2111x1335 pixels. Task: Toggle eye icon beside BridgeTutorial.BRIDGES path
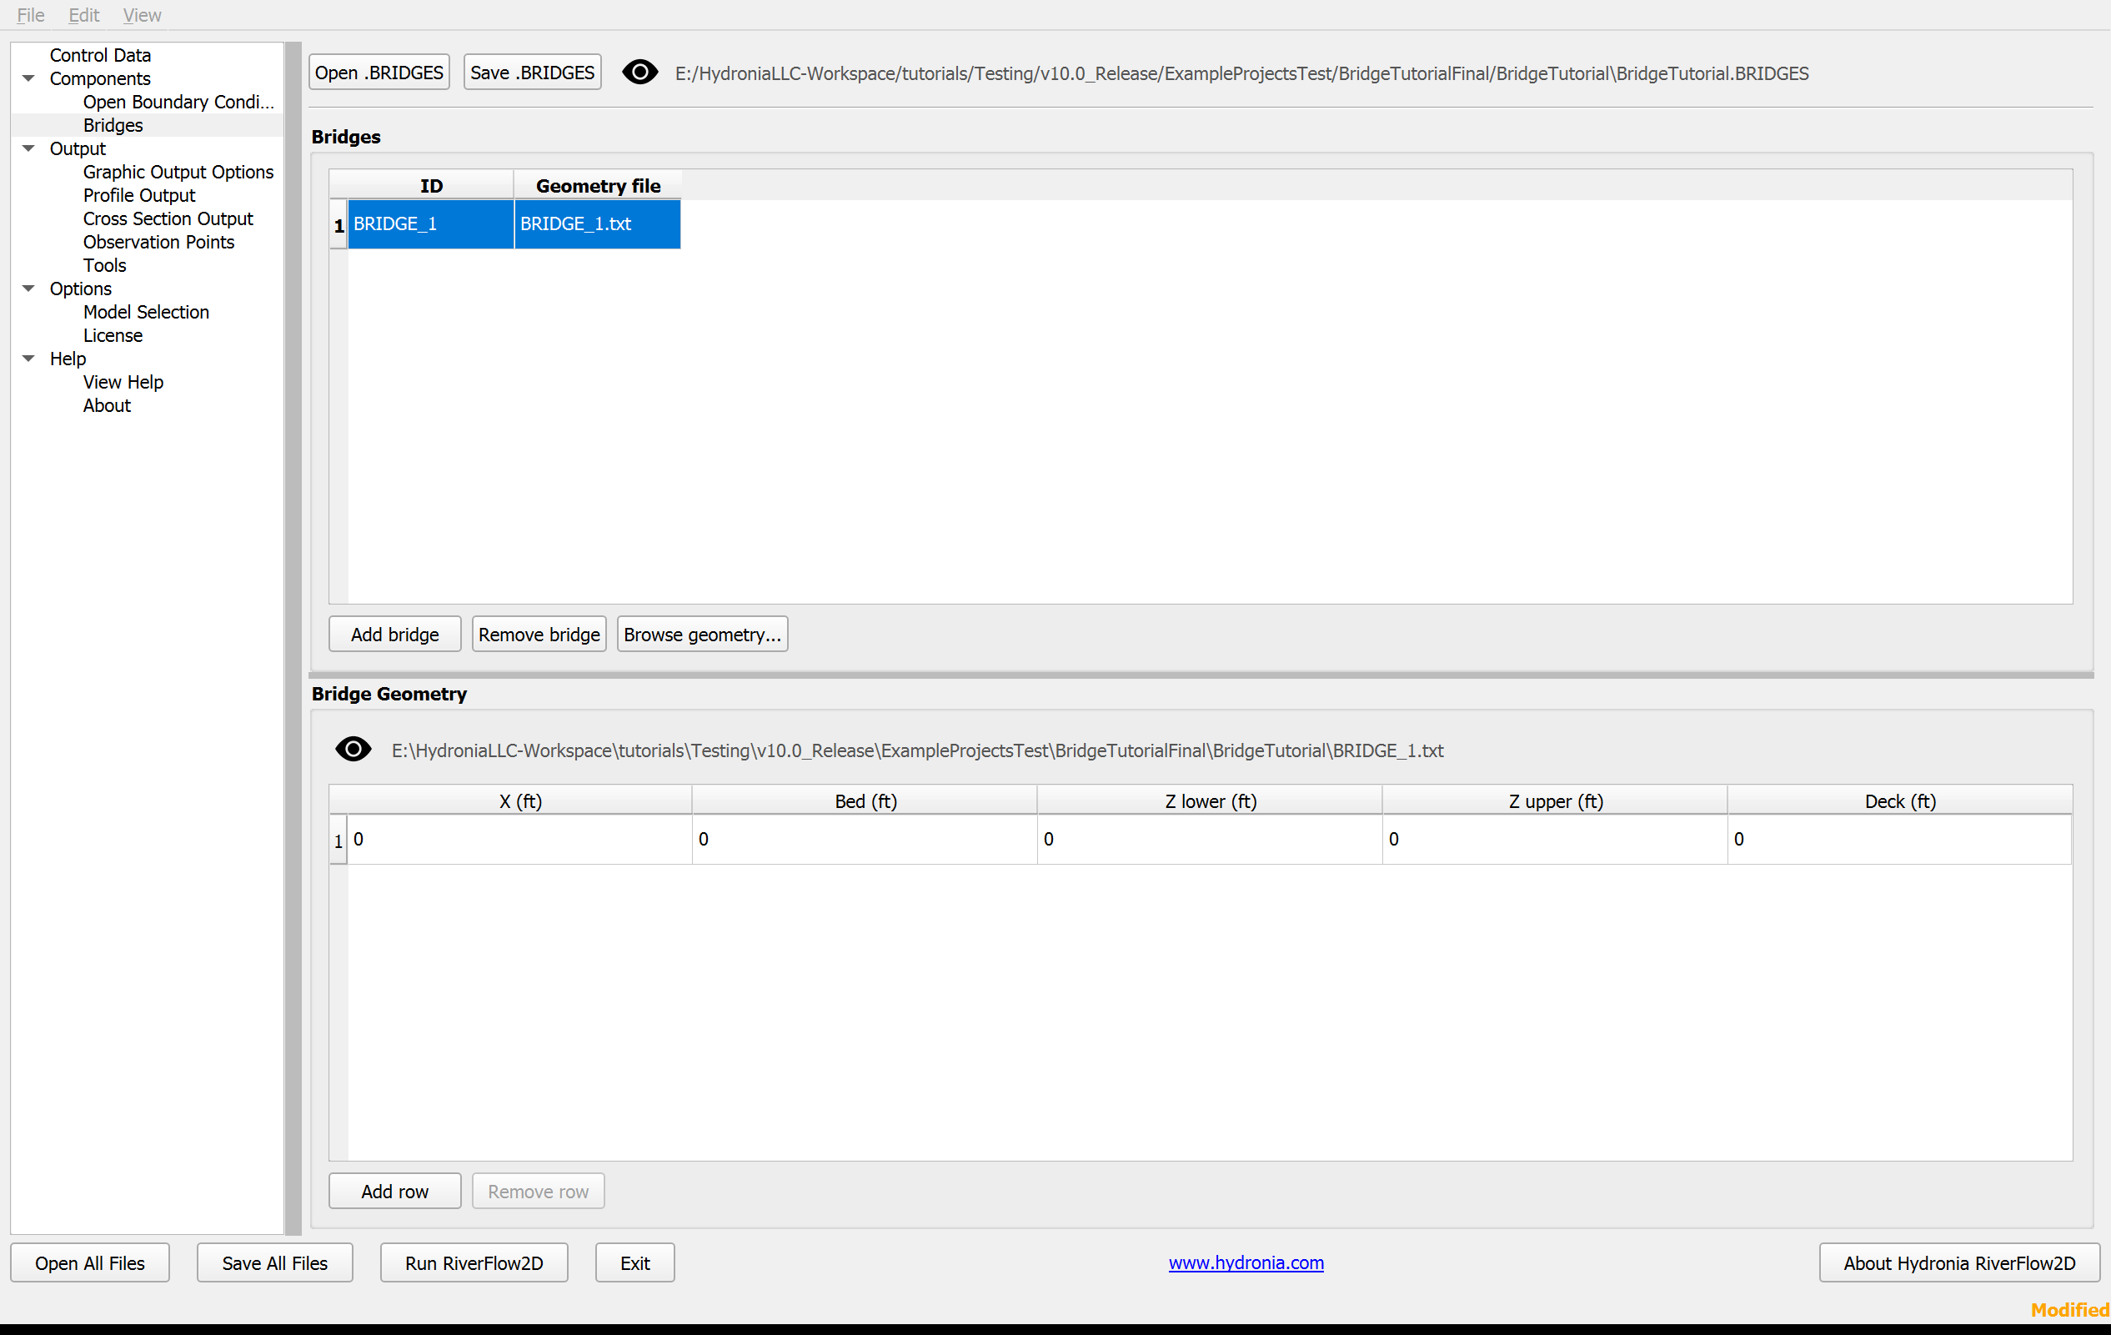pyautogui.click(x=640, y=73)
